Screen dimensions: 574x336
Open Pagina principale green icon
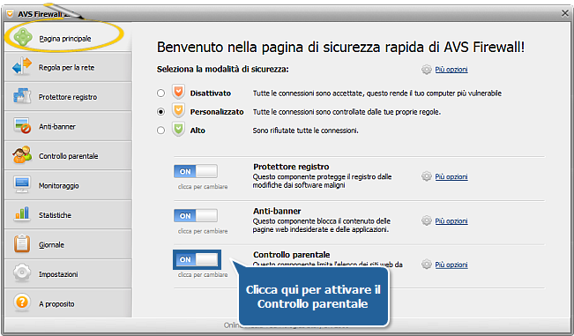pyautogui.click(x=23, y=37)
